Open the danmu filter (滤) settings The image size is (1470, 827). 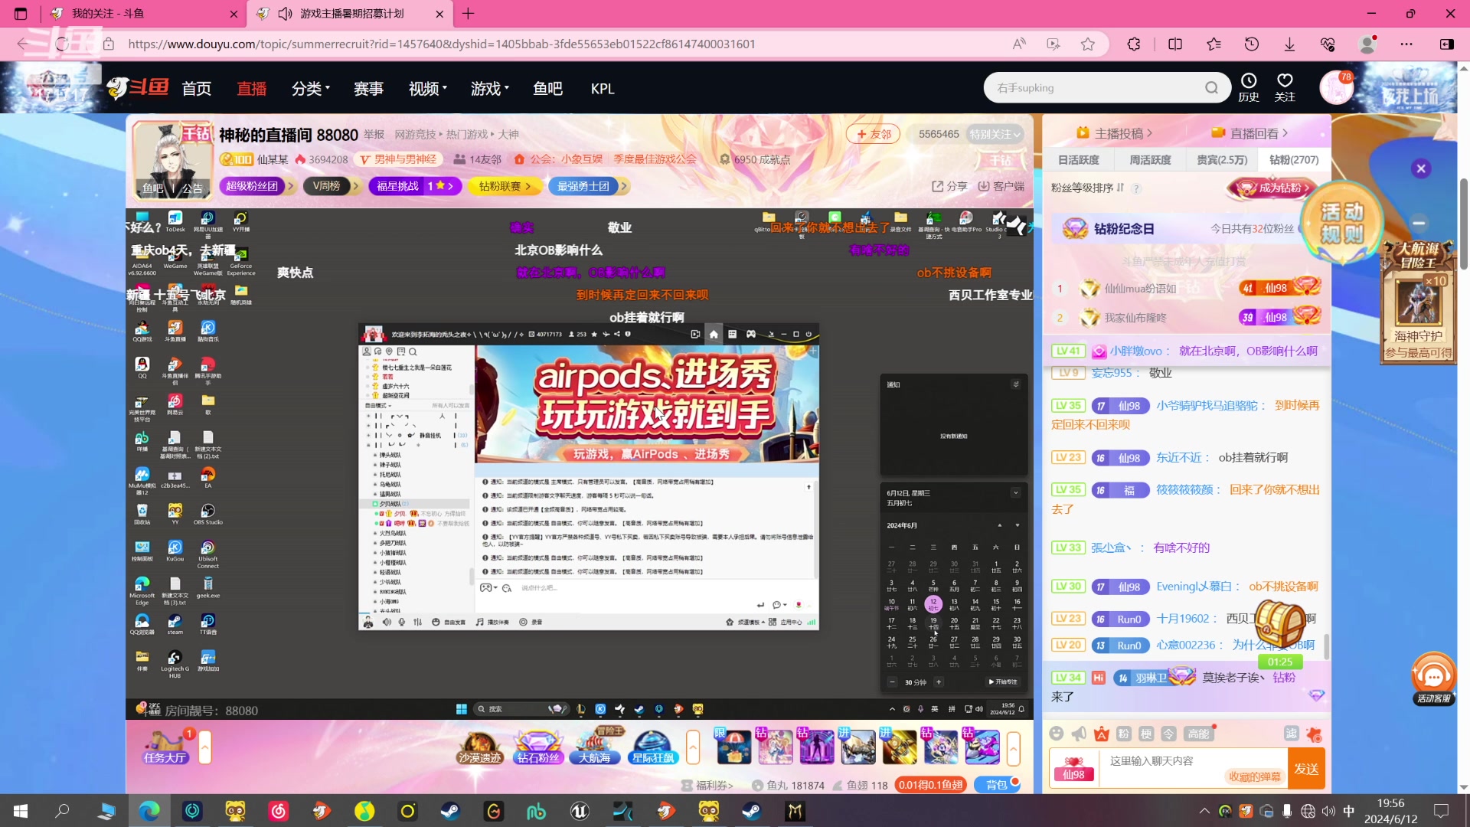pos(1292,733)
